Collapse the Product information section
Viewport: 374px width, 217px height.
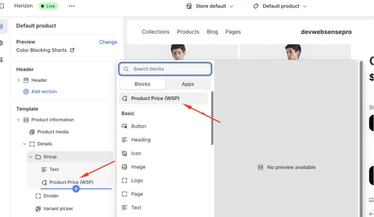19,120
